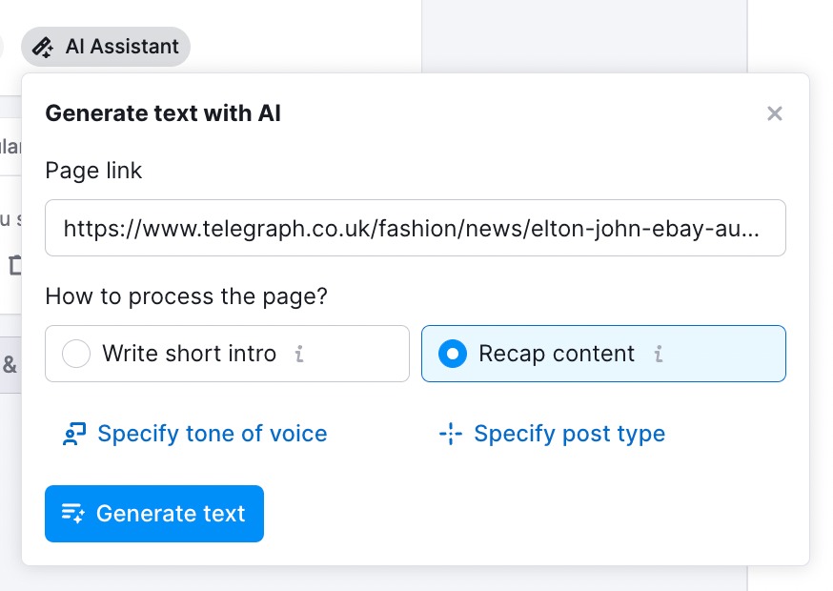Image resolution: width=833 pixels, height=591 pixels.
Task: Open Specify post type
Action: [x=552, y=434]
